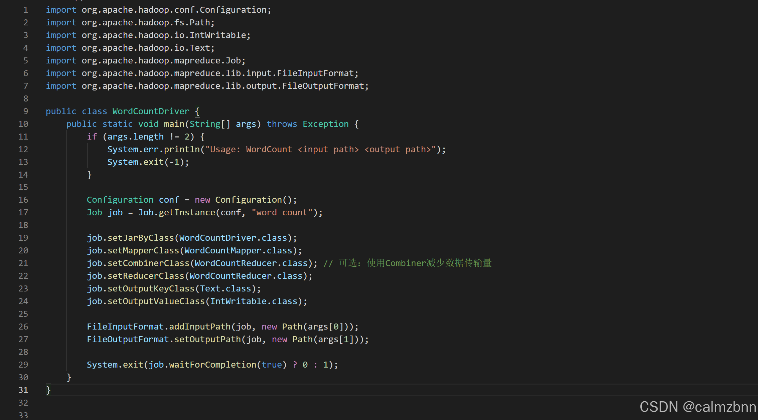The image size is (758, 420).
Task: Click the setOutputPath method call
Action: pos(207,339)
